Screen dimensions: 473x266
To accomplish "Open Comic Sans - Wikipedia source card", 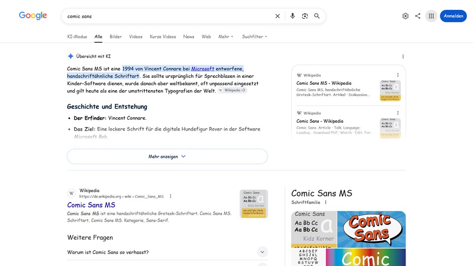I will [348, 125].
